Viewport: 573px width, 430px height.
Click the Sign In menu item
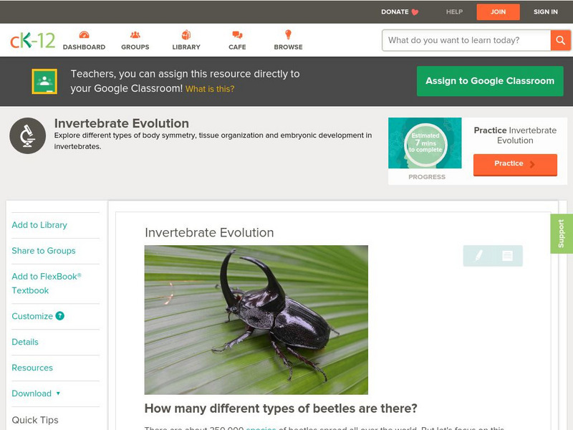pyautogui.click(x=545, y=12)
